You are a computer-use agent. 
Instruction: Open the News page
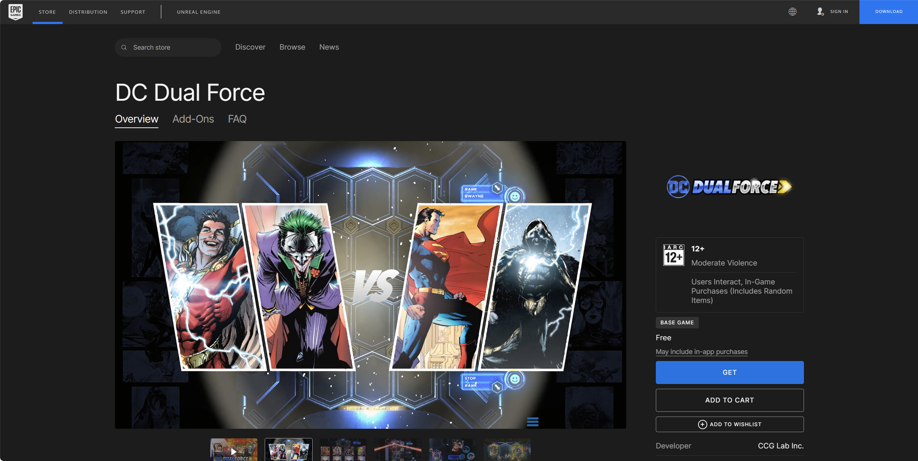click(x=329, y=47)
